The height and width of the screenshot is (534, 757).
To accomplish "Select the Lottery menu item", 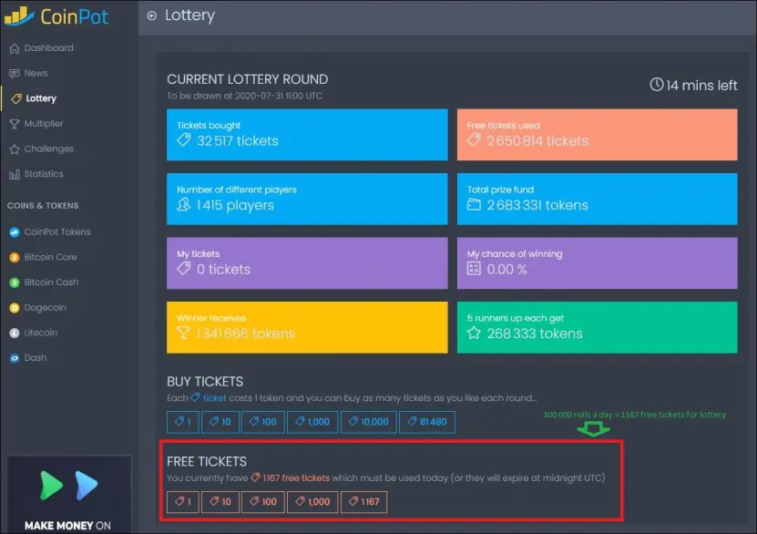I will [x=41, y=98].
